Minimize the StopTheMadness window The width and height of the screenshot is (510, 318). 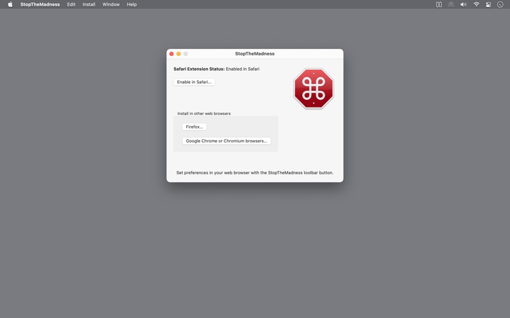[178, 54]
